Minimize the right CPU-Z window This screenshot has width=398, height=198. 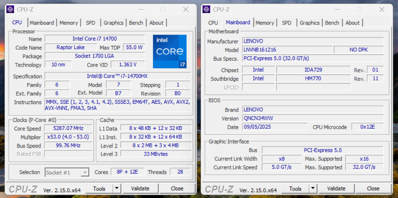pyautogui.click(x=337, y=10)
